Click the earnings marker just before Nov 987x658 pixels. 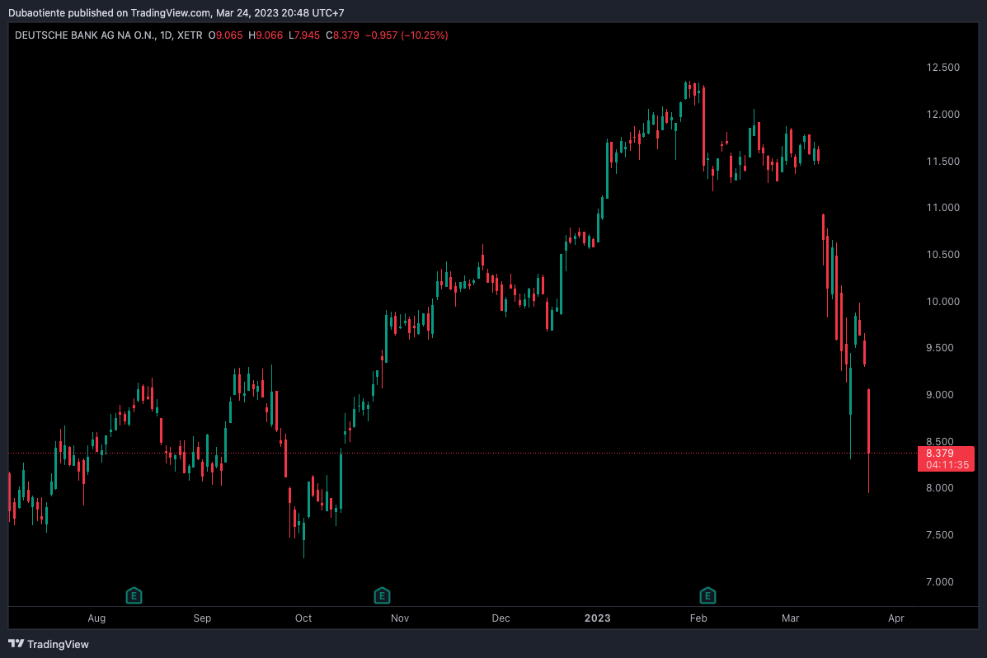pos(382,595)
